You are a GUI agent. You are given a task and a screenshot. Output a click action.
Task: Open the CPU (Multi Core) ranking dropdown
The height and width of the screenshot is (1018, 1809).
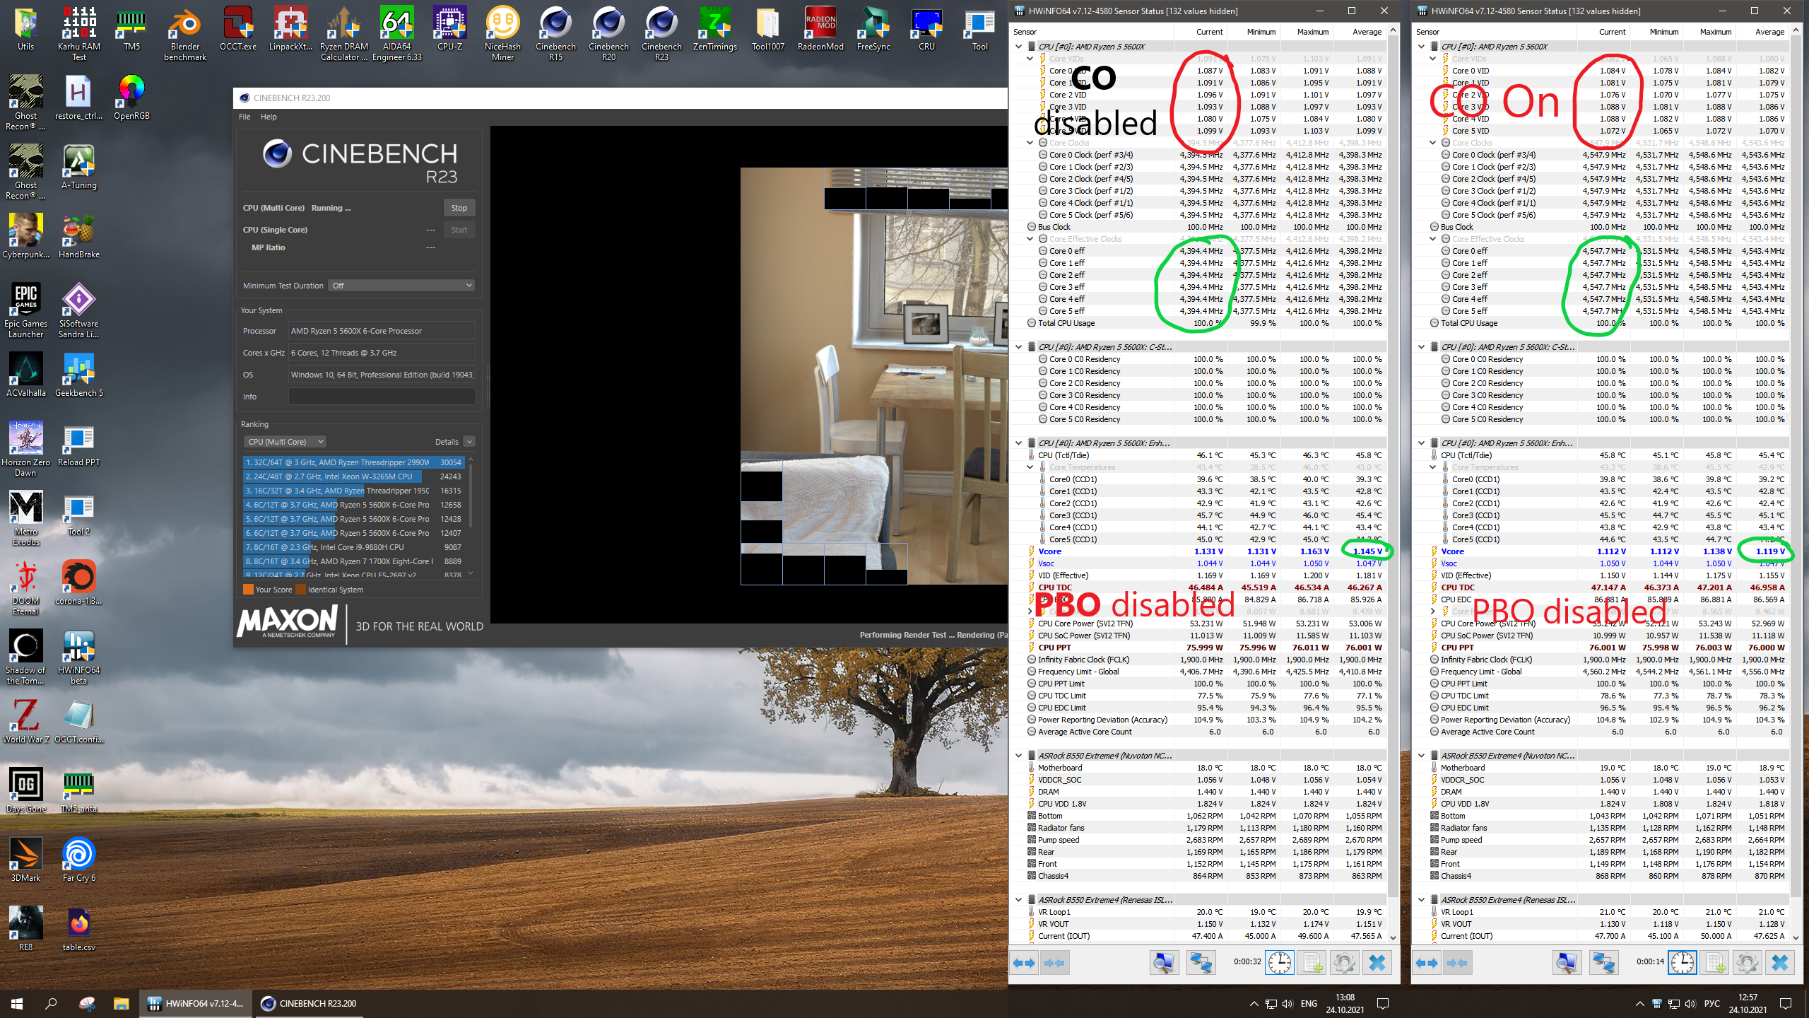tap(285, 442)
